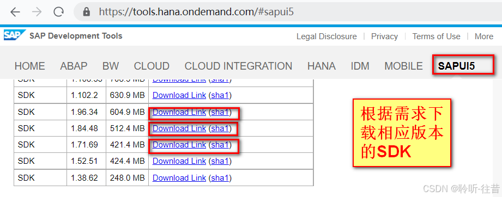The width and height of the screenshot is (502, 197).
Task: Click the padlock site security icon
Action: point(87,12)
